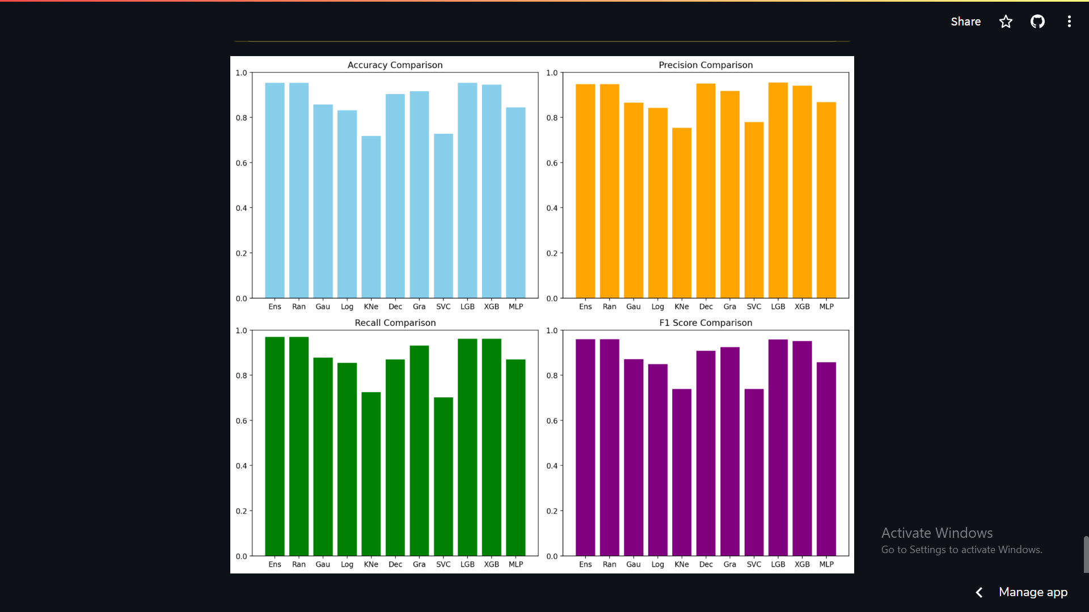Click the Recall Comparison chart title
The image size is (1089, 612).
click(395, 323)
